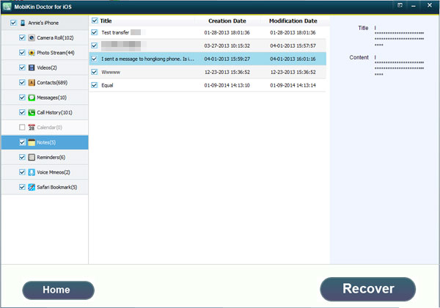Toggle select-all checkbox beside Title header

click(95, 21)
